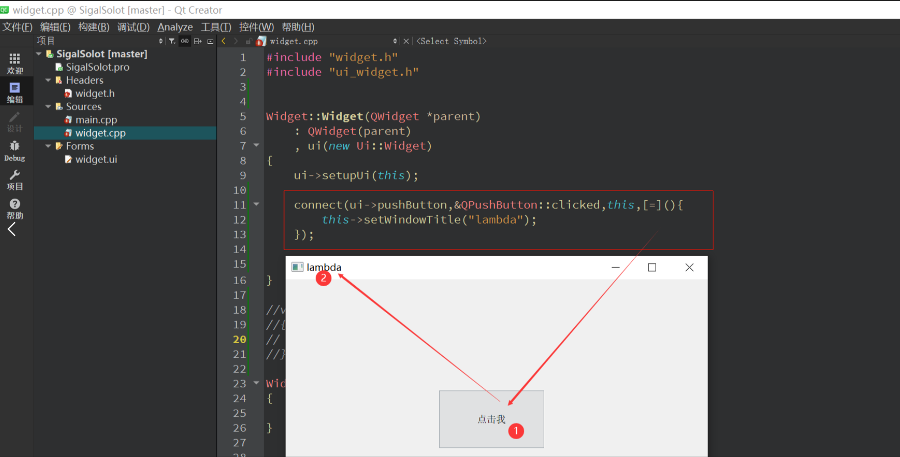Select main.cpp in the project tree
900x457 pixels.
click(x=96, y=120)
